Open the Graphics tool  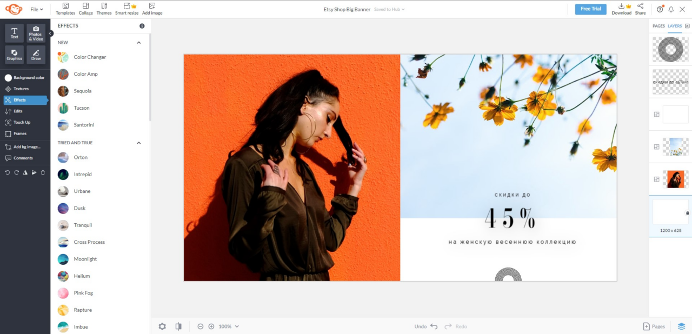click(15, 55)
